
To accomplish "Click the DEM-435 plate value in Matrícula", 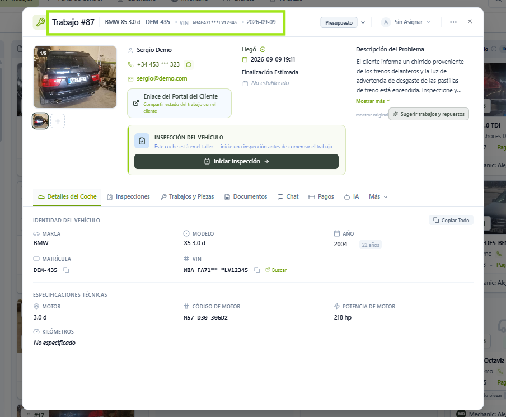I will [45, 270].
